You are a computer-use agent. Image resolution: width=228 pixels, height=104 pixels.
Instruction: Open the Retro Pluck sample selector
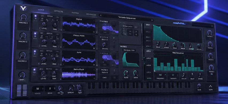pyautogui.click(x=79, y=69)
